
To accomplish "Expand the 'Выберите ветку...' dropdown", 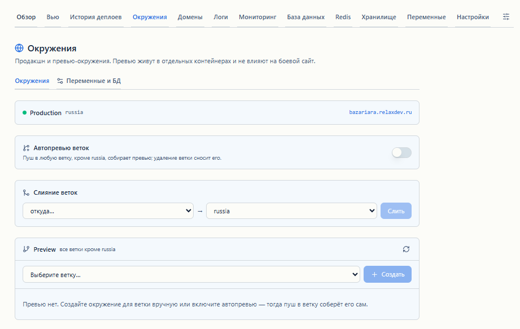I will point(191,274).
